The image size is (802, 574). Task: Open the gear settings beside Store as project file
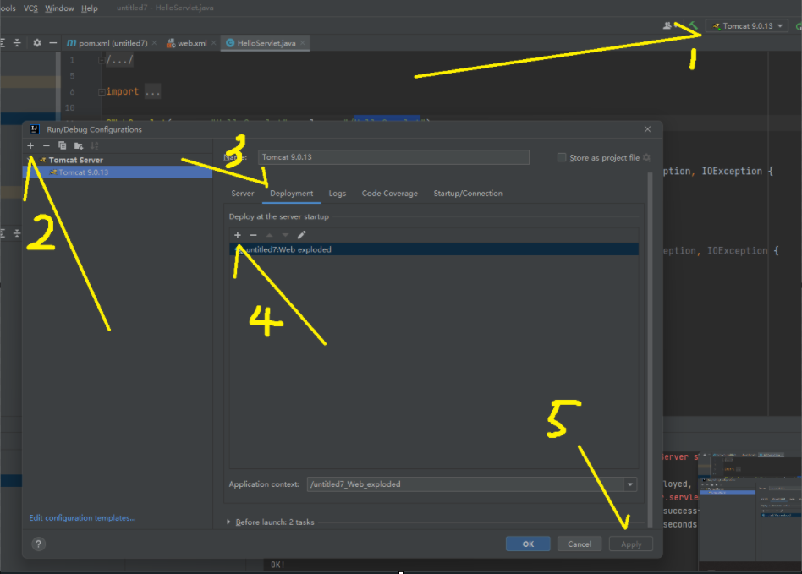point(647,157)
